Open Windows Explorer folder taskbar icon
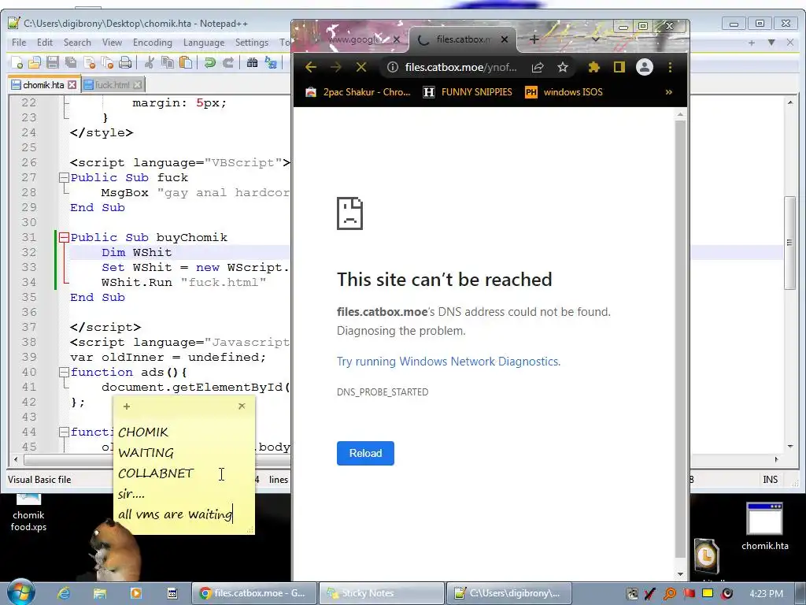 coord(100,593)
